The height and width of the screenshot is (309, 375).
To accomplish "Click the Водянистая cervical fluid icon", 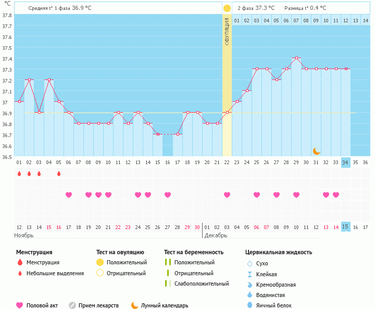I will coord(249,295).
